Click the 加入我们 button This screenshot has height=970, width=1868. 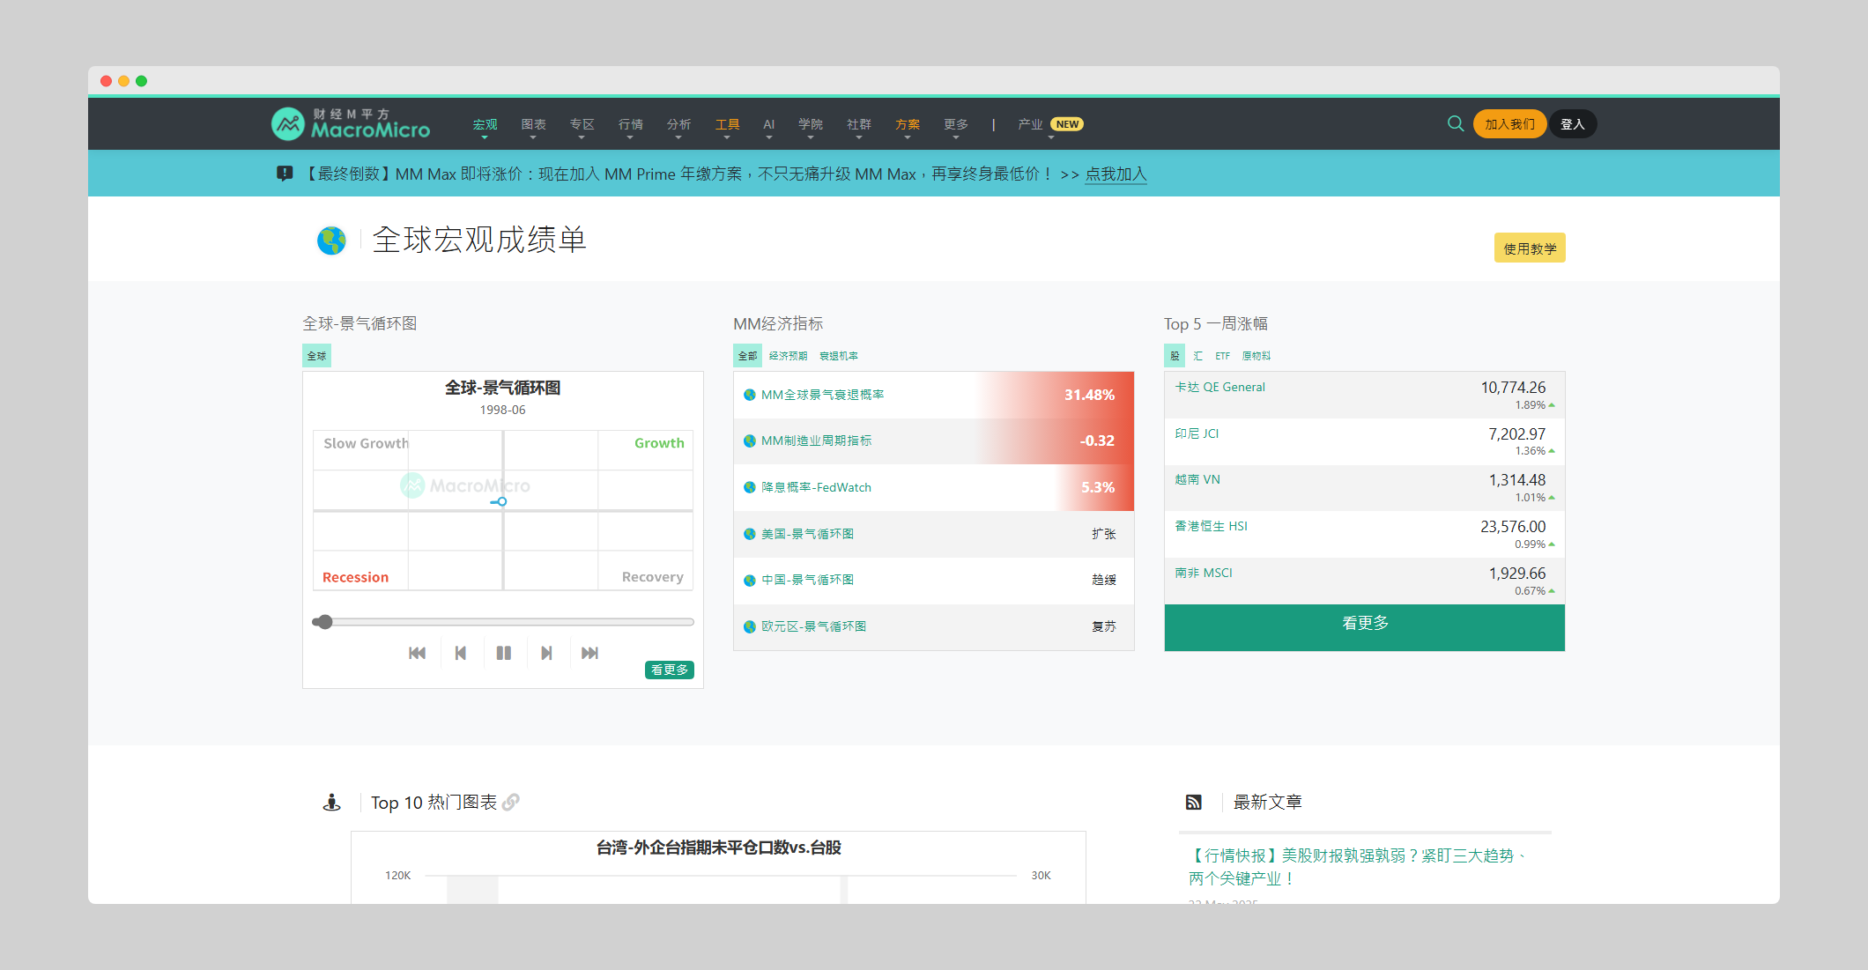[1509, 123]
